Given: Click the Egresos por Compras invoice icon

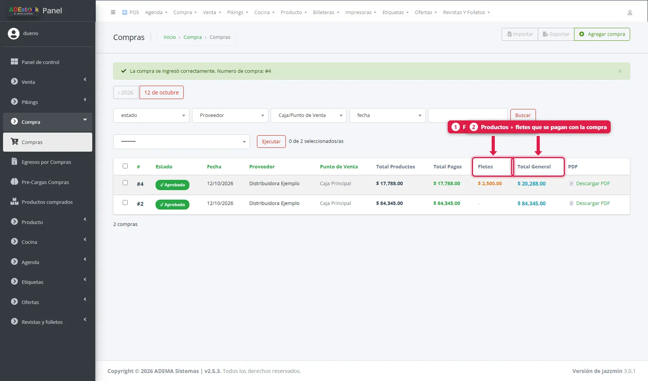Looking at the screenshot, I should pyautogui.click(x=14, y=162).
